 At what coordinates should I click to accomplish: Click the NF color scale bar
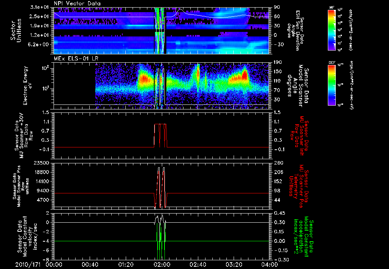point(332,30)
